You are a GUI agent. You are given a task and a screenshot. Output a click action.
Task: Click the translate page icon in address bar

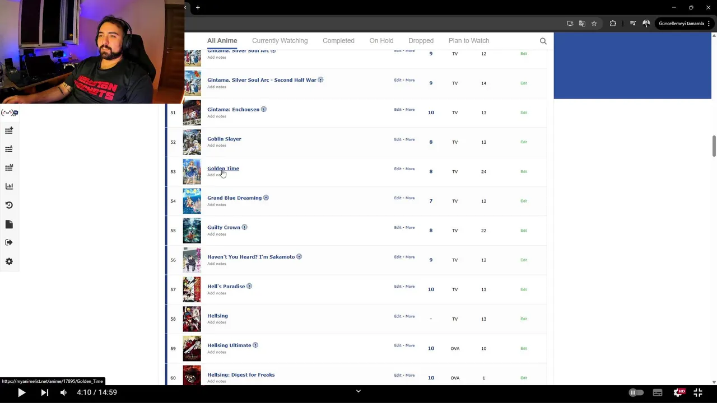[582, 24]
